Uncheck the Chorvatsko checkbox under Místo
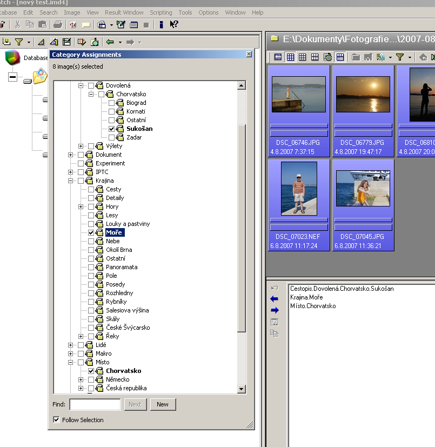This screenshot has width=435, height=447. point(91,371)
